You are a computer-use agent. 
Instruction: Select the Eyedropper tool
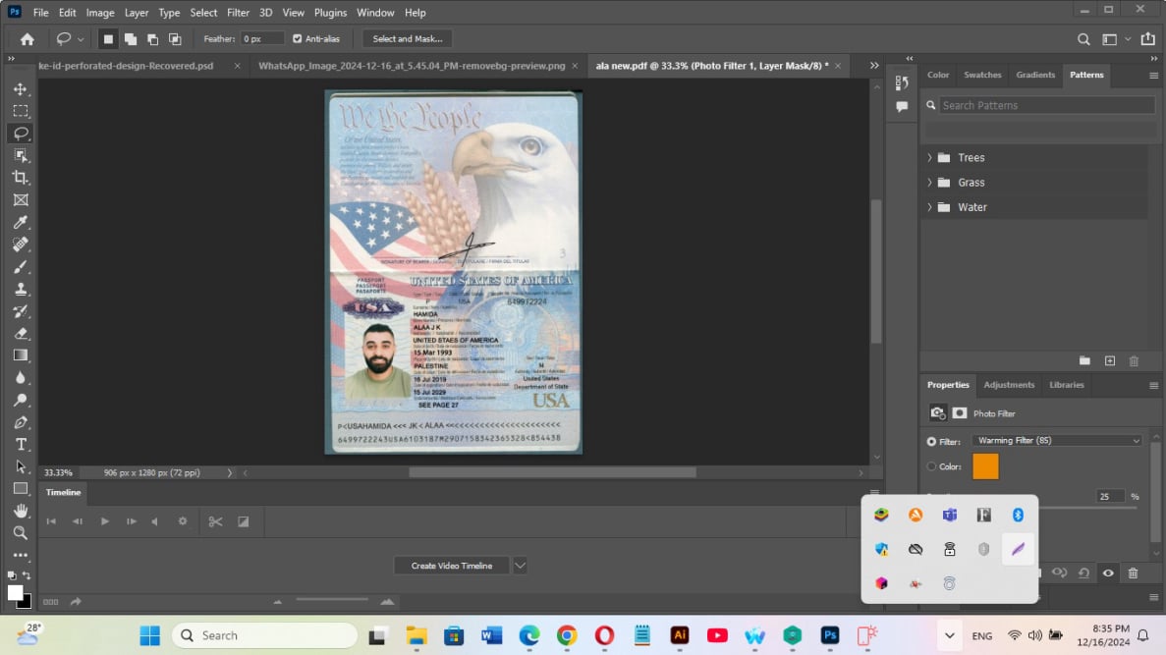[x=21, y=222]
